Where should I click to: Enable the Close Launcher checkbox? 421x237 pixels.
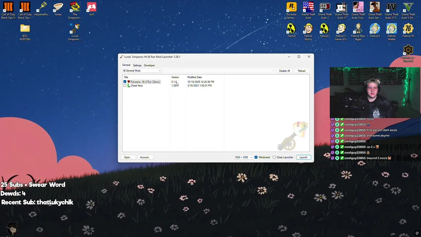pos(274,157)
